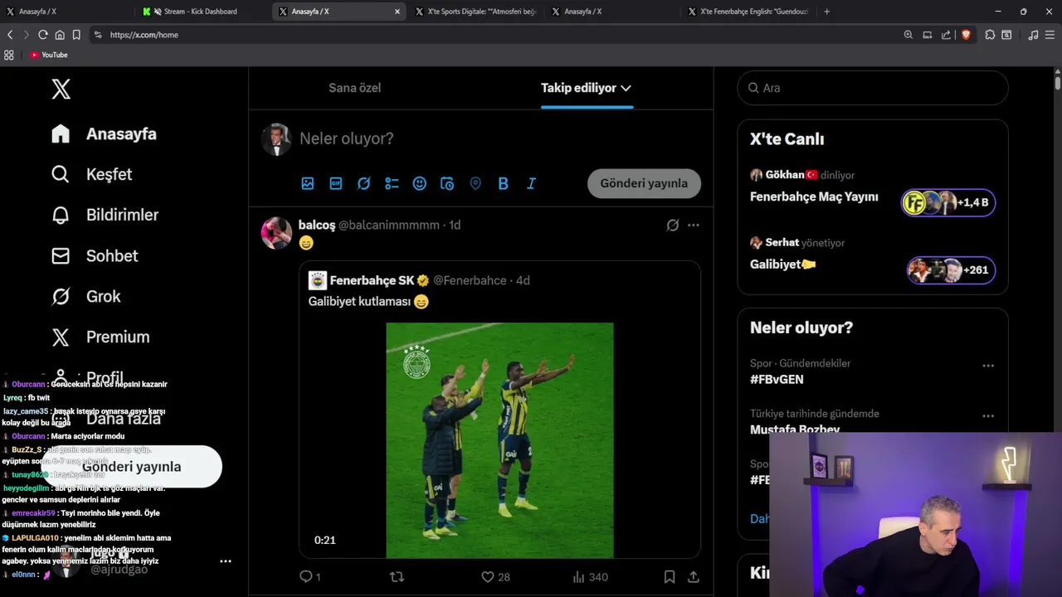1062x597 pixels.
Task: Go back in browser history
Action: pyautogui.click(x=10, y=35)
